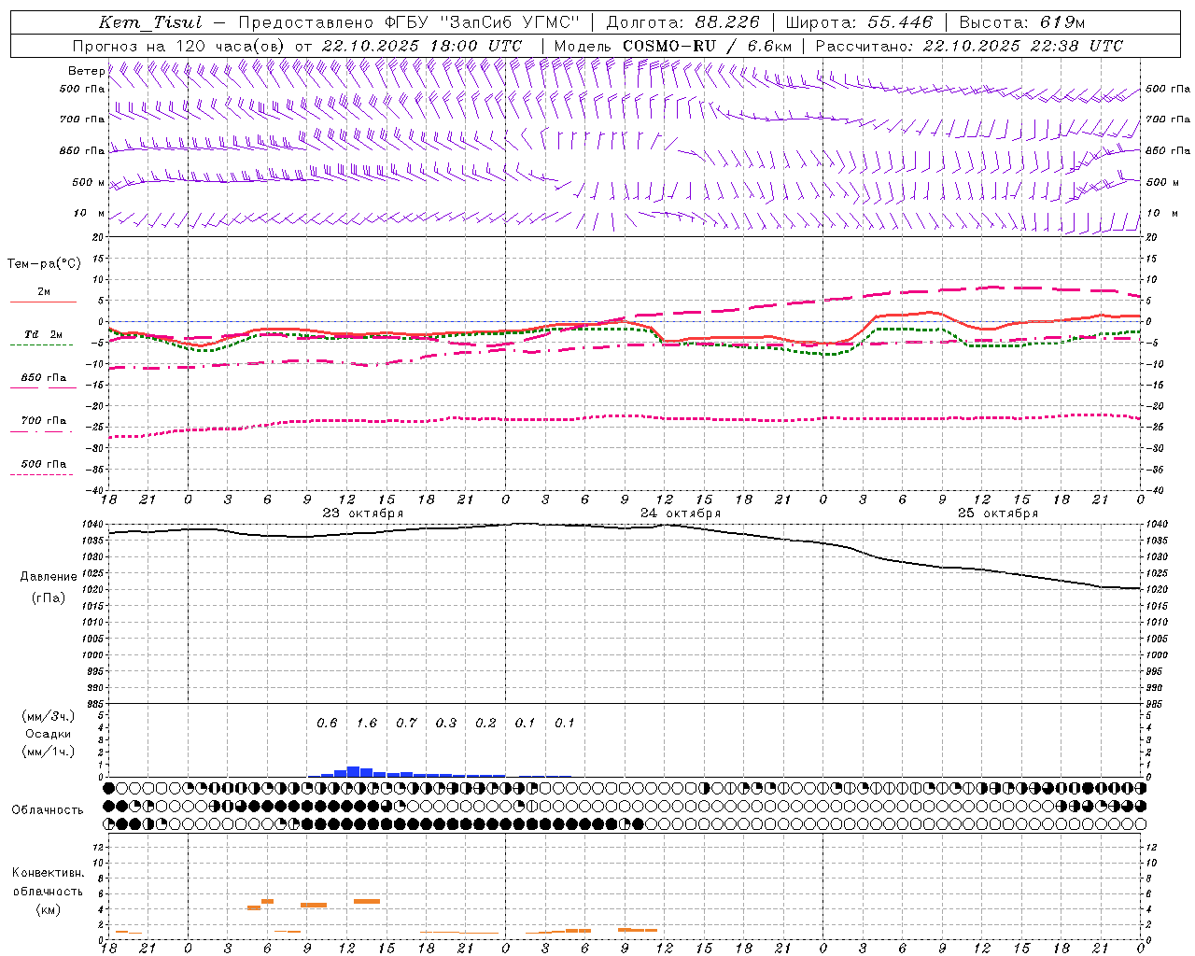
Task: Click the Прогноз на 120 часа(ов) text
Action: coord(179,46)
